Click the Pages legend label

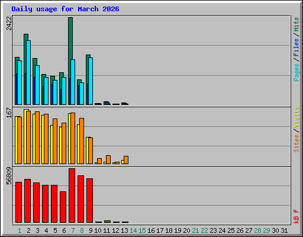[x=296, y=72]
